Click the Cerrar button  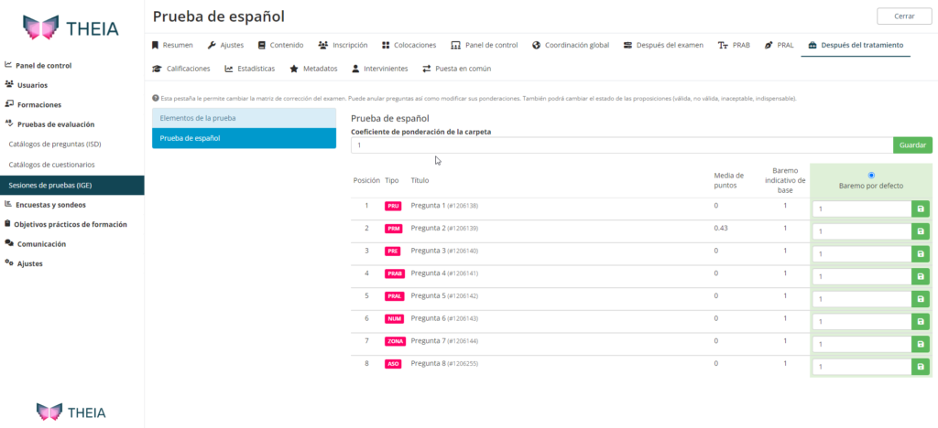902,16
